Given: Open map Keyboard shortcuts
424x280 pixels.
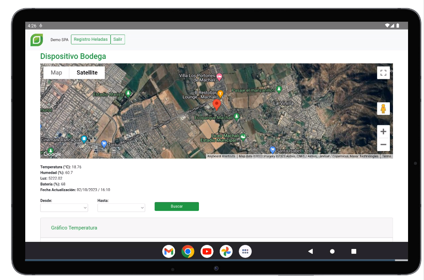Looking at the screenshot, I should point(221,156).
